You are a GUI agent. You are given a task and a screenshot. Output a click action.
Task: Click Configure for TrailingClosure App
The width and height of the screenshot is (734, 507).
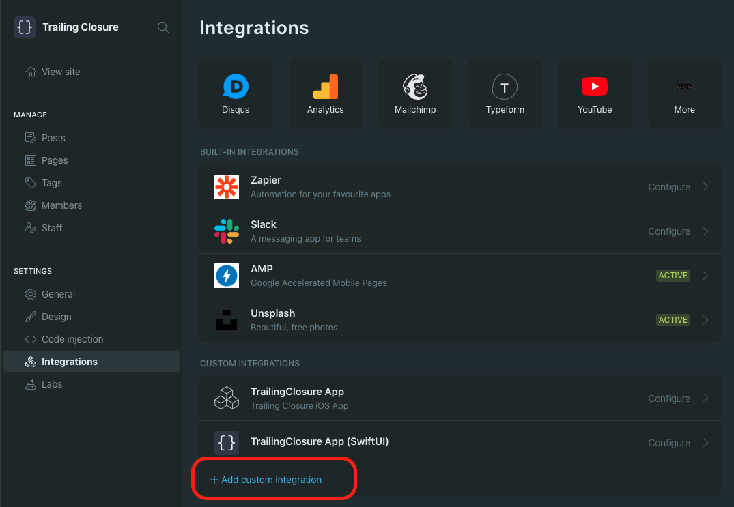[669, 399]
